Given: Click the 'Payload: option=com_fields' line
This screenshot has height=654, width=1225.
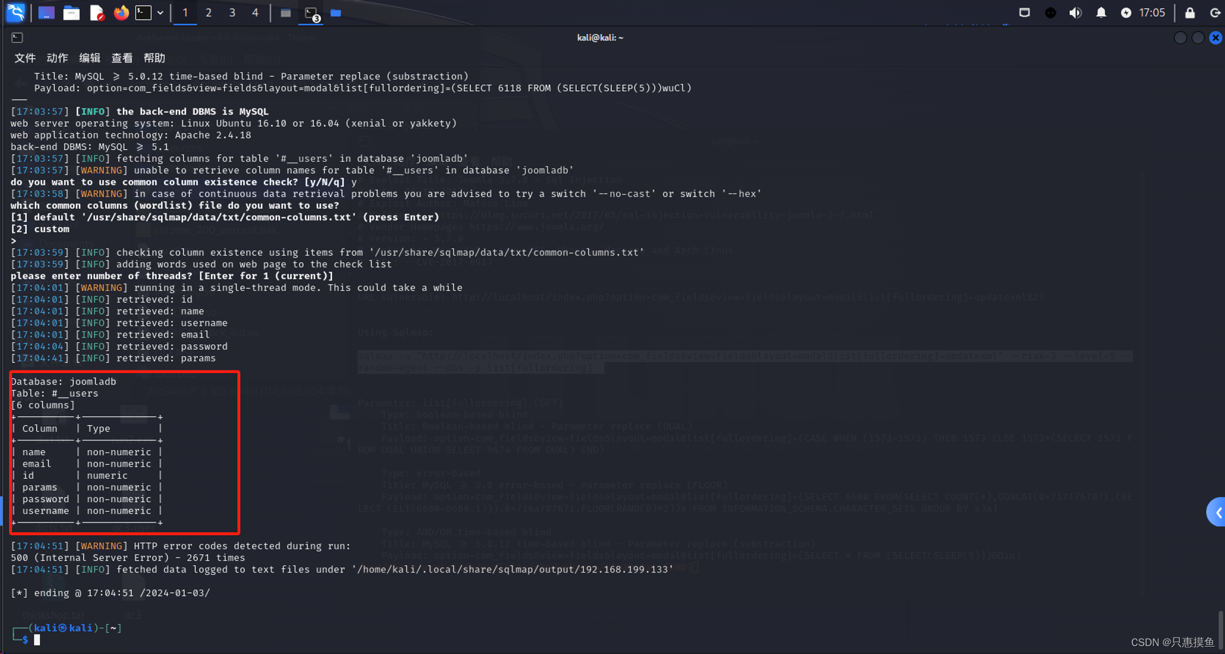Looking at the screenshot, I should click(363, 88).
